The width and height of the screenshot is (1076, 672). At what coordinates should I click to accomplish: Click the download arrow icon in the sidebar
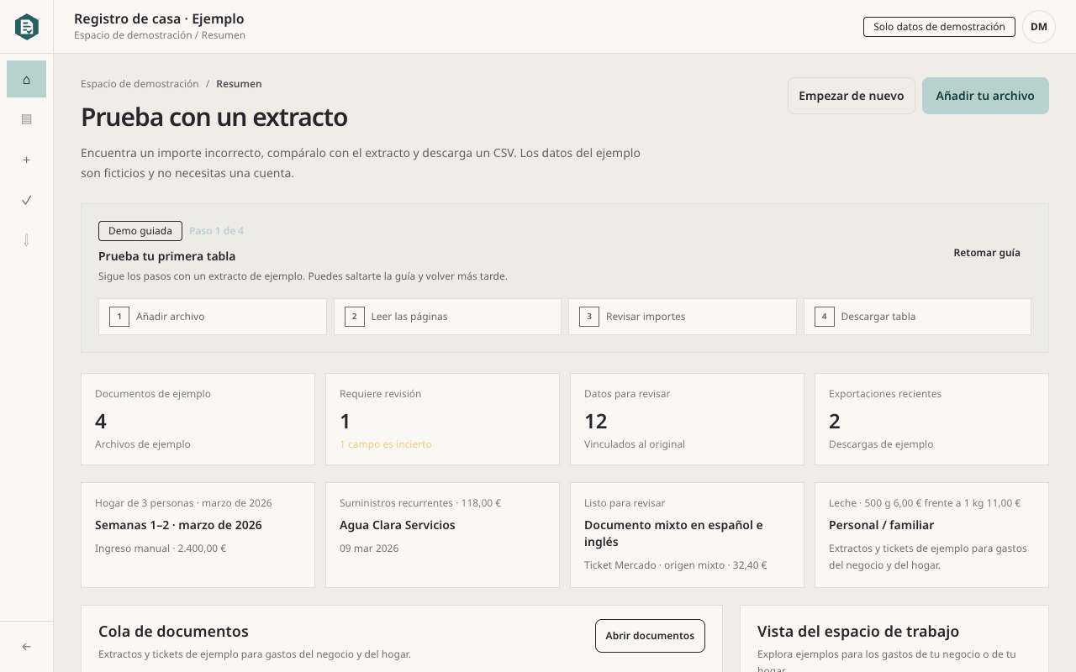click(27, 240)
